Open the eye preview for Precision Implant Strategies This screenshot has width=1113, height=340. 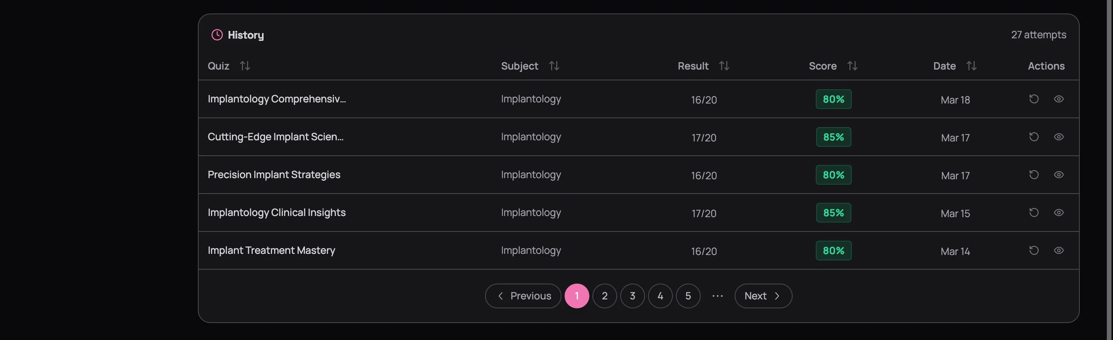1059,175
